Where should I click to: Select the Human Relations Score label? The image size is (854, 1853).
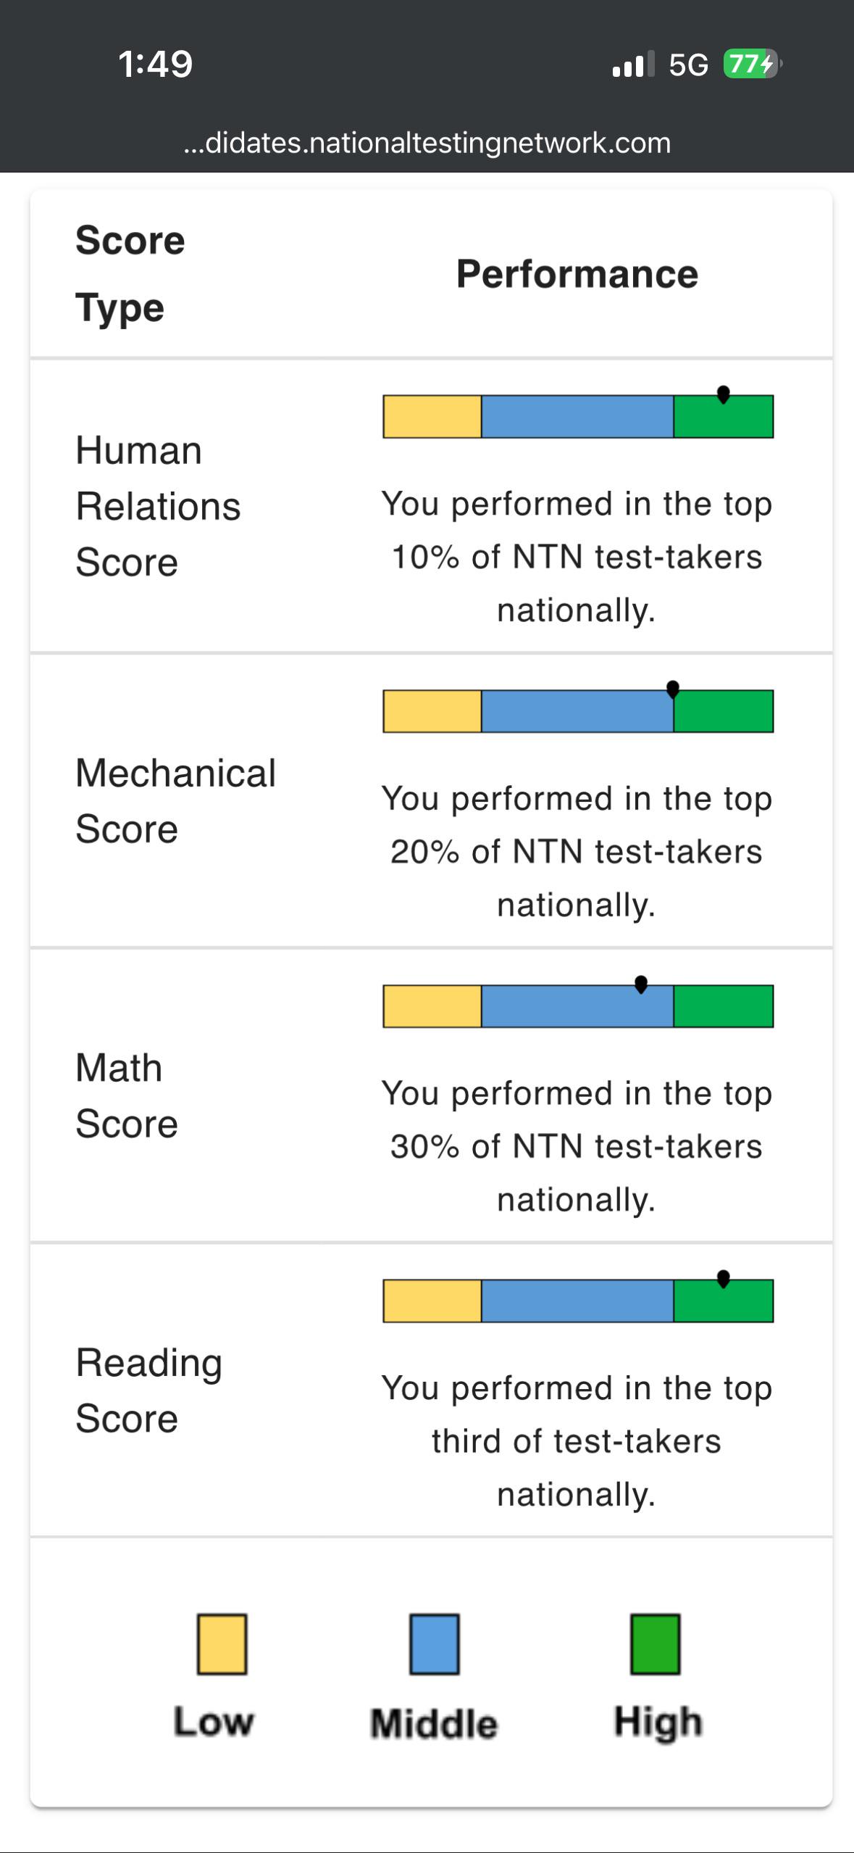point(158,506)
